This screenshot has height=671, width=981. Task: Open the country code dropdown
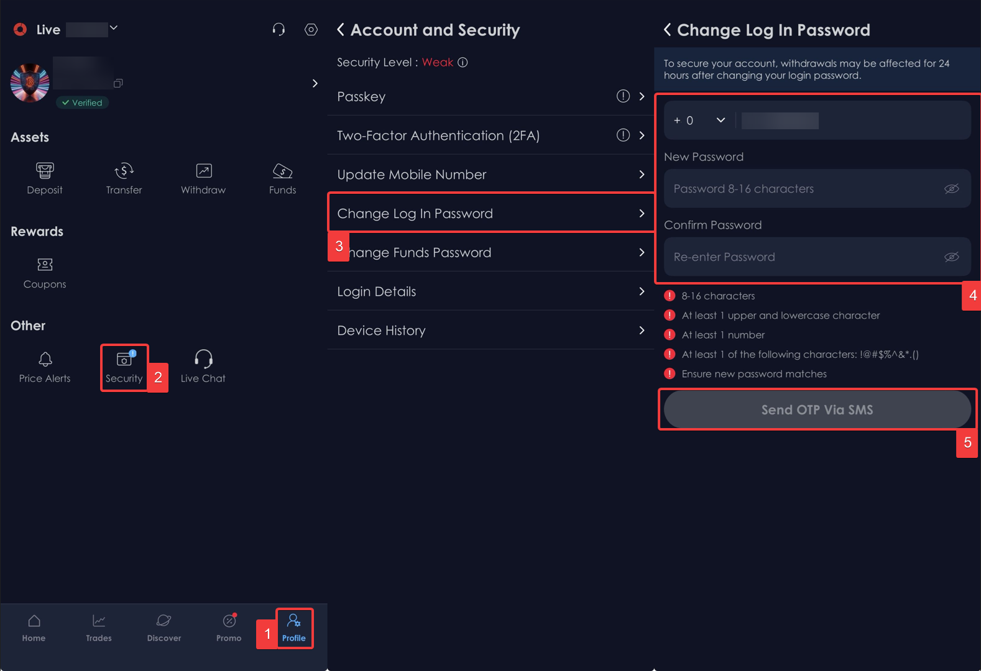(x=699, y=121)
